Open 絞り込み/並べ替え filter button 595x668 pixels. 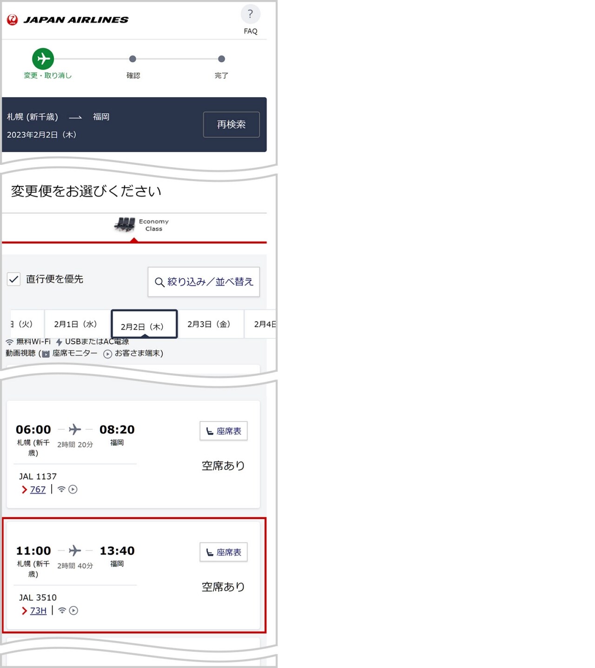[204, 282]
